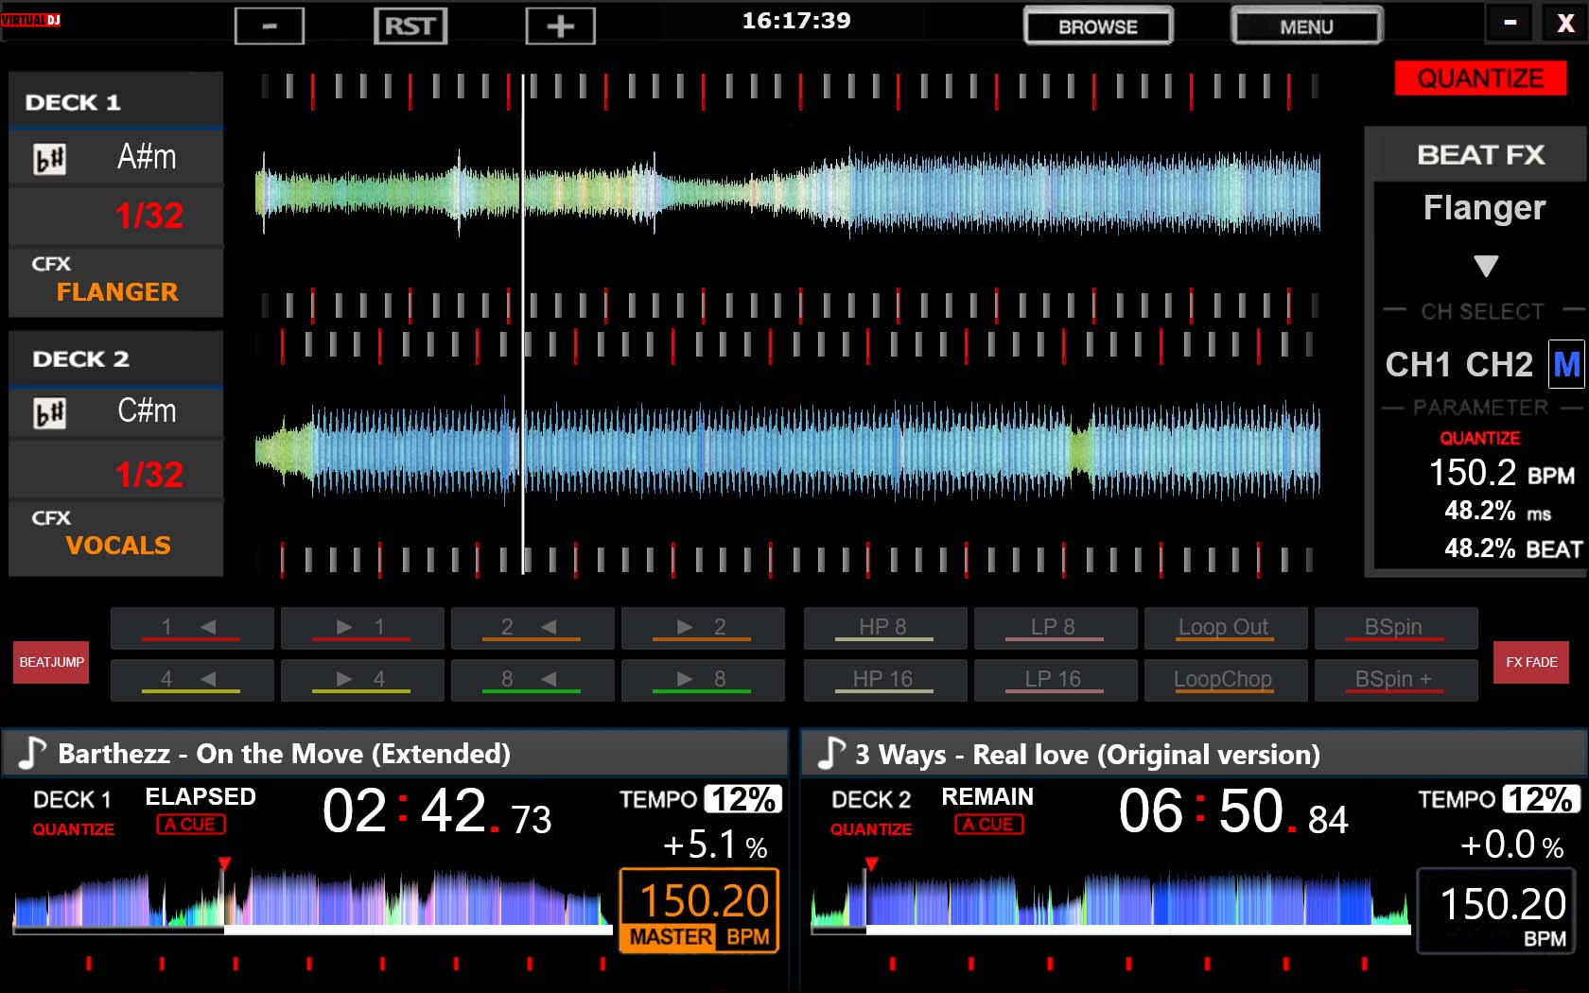Image resolution: width=1589 pixels, height=993 pixels.
Task: Open the MENU panel
Action: (1307, 26)
